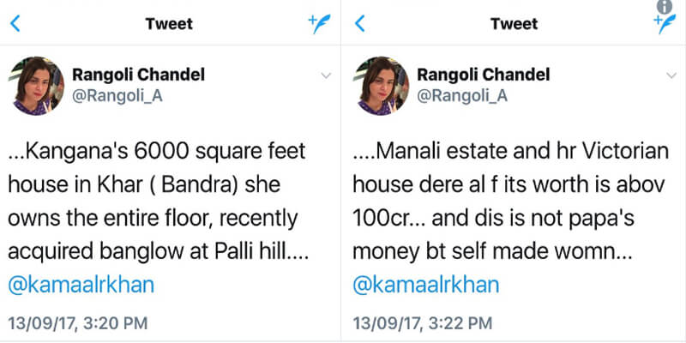686x343 pixels.
Task: Click the info circle icon at top right
Action: [x=663, y=6]
